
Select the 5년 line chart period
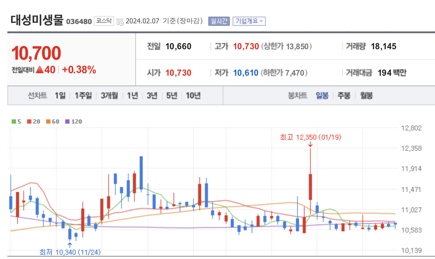tap(172, 96)
